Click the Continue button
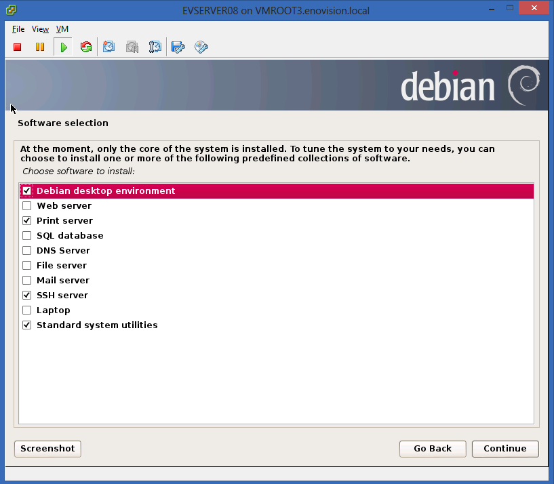554x484 pixels. click(x=505, y=449)
